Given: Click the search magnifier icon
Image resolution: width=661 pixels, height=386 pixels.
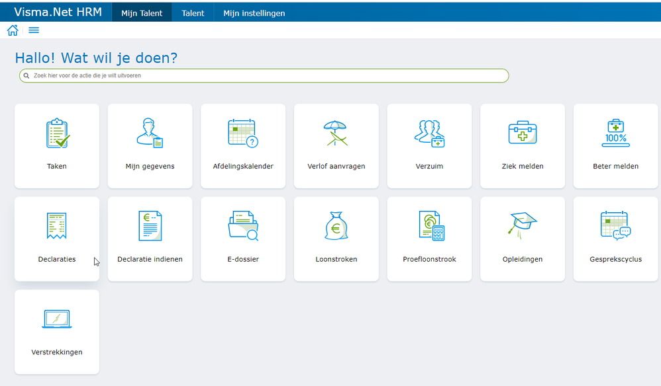Looking at the screenshot, I should 26,76.
